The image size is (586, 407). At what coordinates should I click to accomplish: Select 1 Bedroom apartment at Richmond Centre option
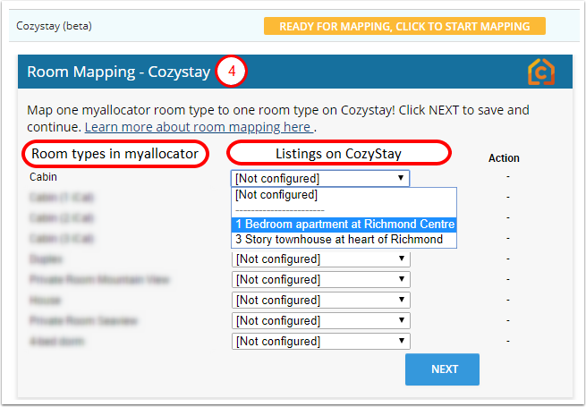pyautogui.click(x=344, y=225)
